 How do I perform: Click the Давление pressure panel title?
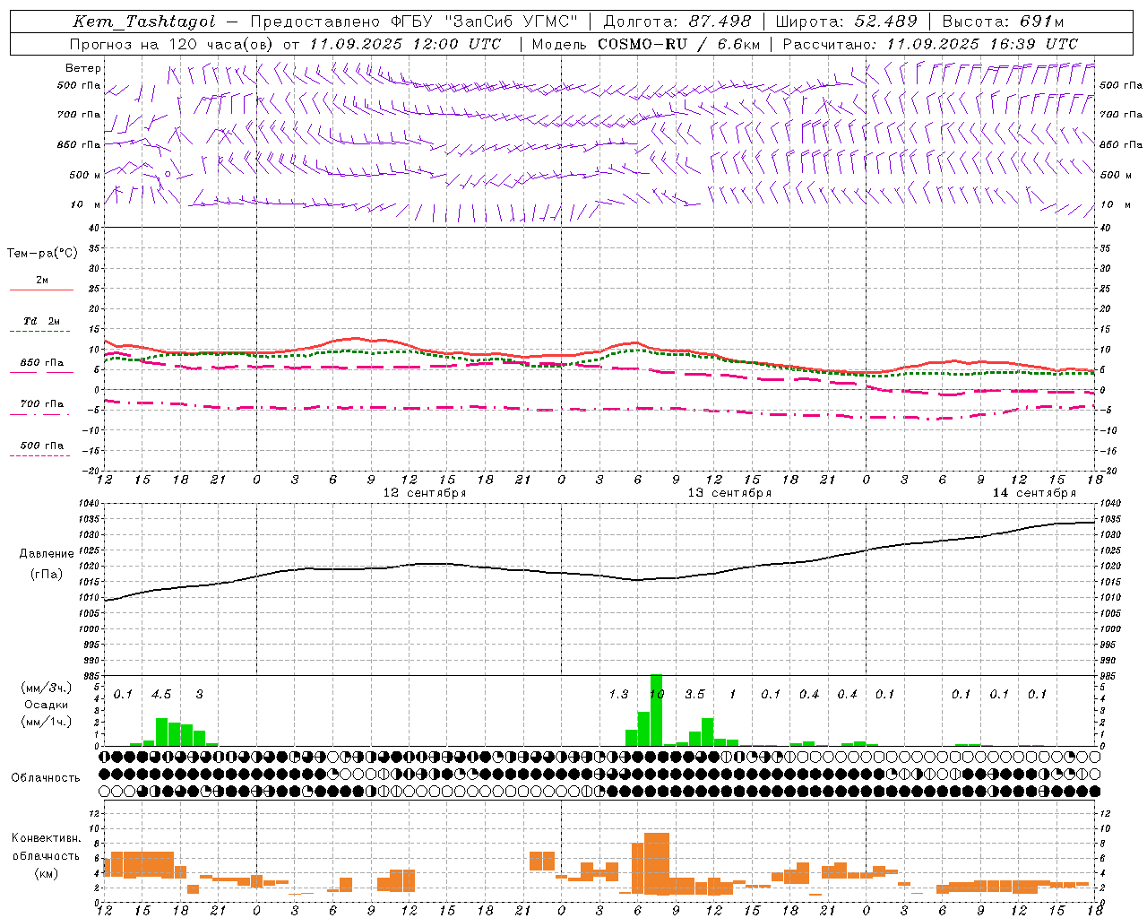coord(47,554)
